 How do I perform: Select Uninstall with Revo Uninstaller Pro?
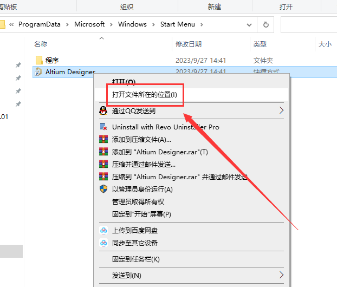pos(191,127)
